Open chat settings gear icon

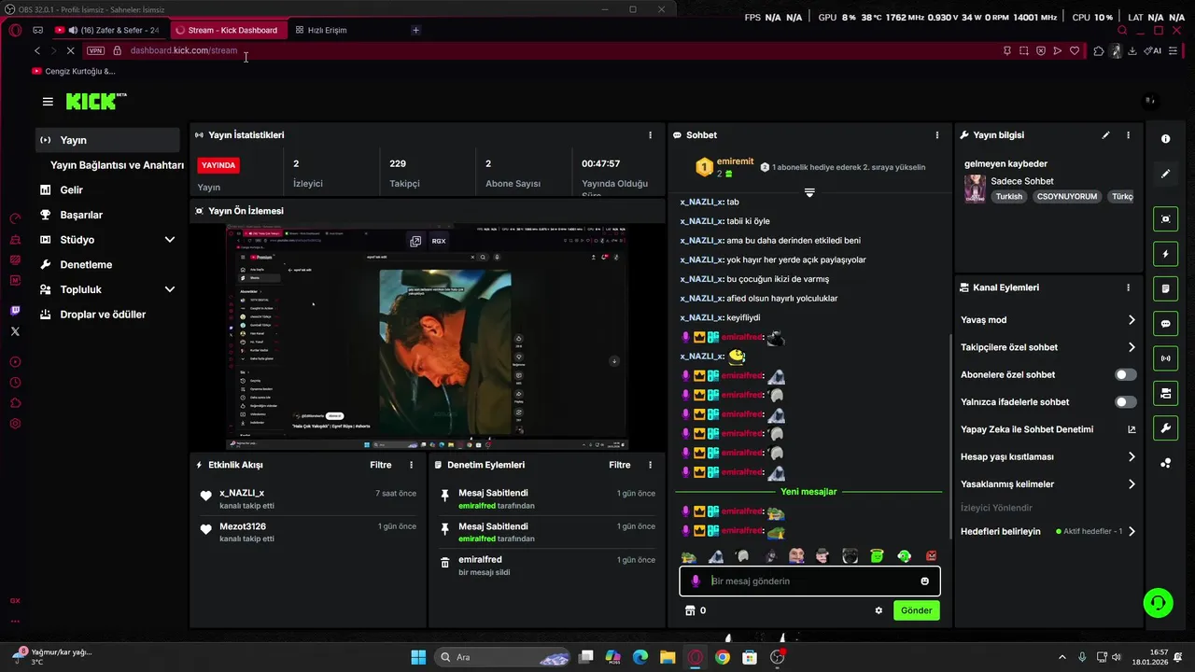pyautogui.click(x=879, y=610)
